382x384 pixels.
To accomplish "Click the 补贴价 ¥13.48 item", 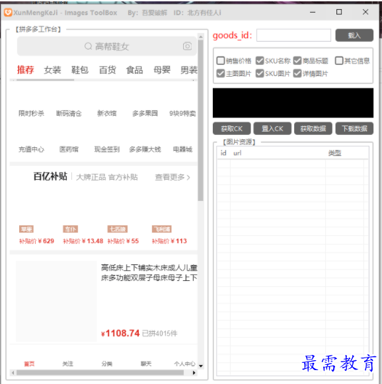I will click(83, 235).
